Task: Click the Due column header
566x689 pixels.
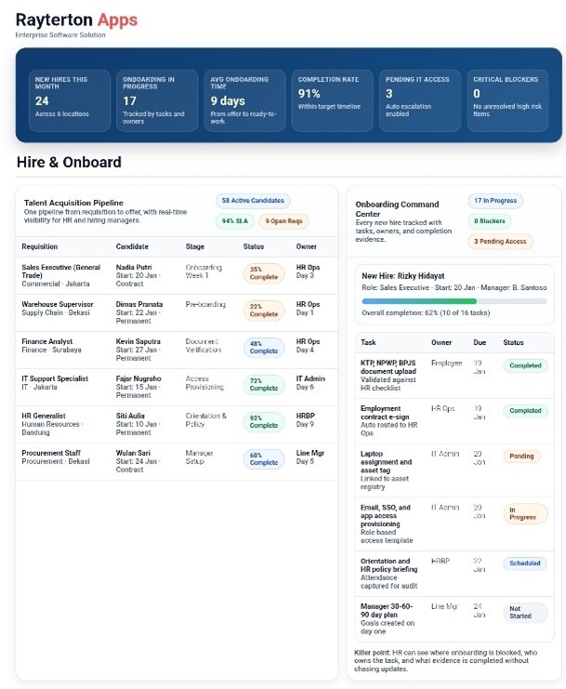Action: (x=480, y=342)
